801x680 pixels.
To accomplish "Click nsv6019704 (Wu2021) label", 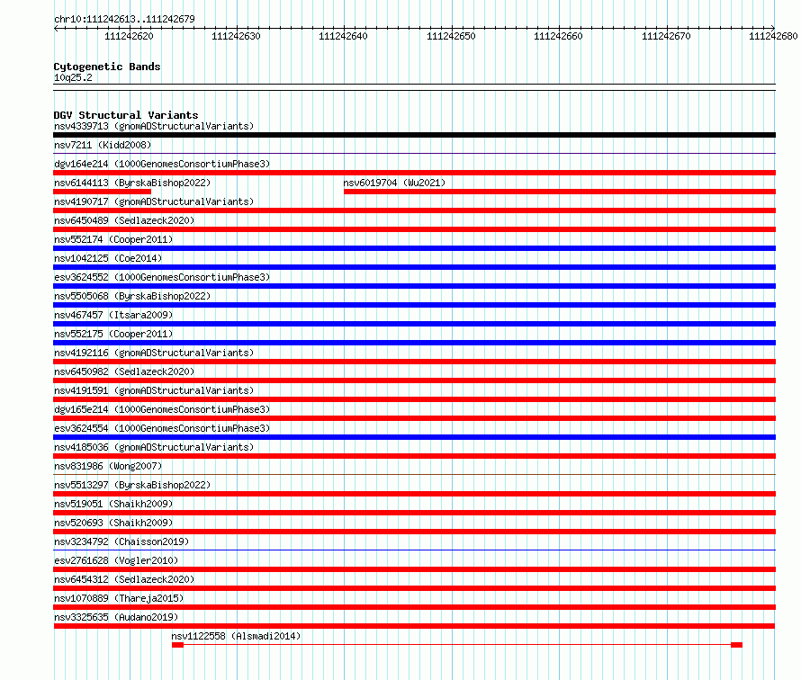I will click(394, 183).
